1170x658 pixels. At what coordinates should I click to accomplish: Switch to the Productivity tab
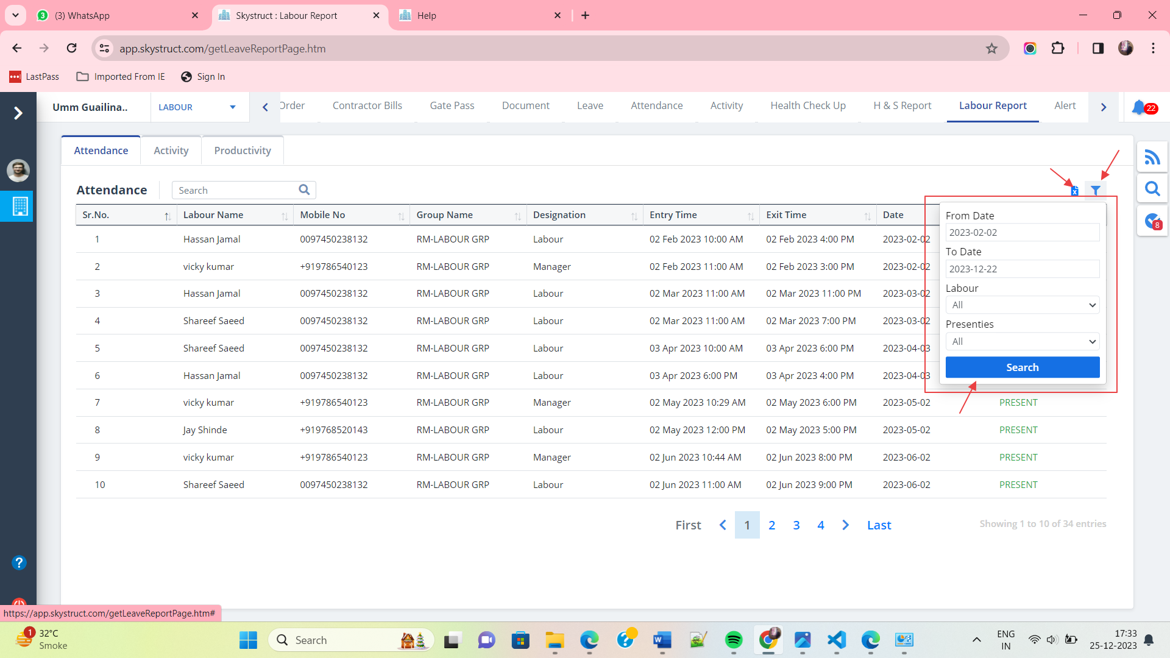(242, 150)
